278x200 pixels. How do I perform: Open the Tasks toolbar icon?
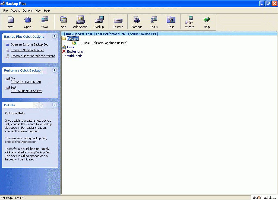tap(154, 20)
